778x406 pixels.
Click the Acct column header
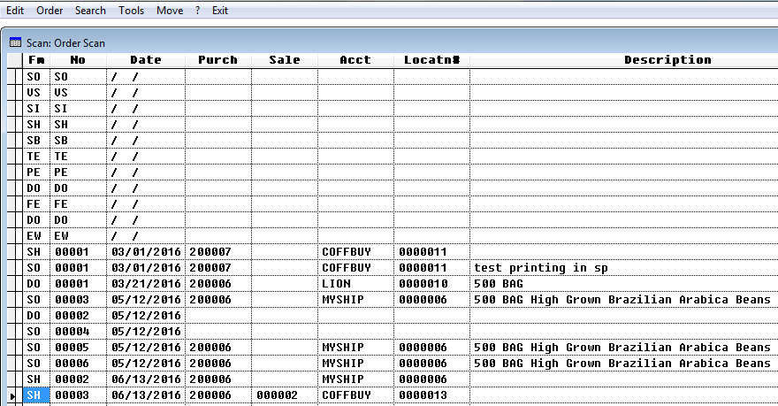355,60
